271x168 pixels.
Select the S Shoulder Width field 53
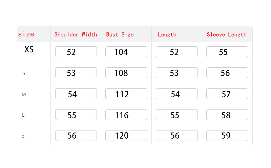tap(76, 73)
